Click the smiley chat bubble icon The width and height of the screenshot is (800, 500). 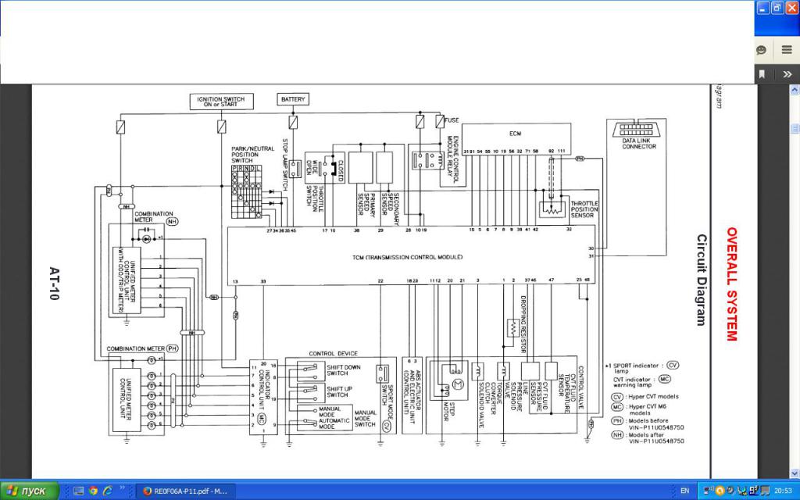point(761,49)
